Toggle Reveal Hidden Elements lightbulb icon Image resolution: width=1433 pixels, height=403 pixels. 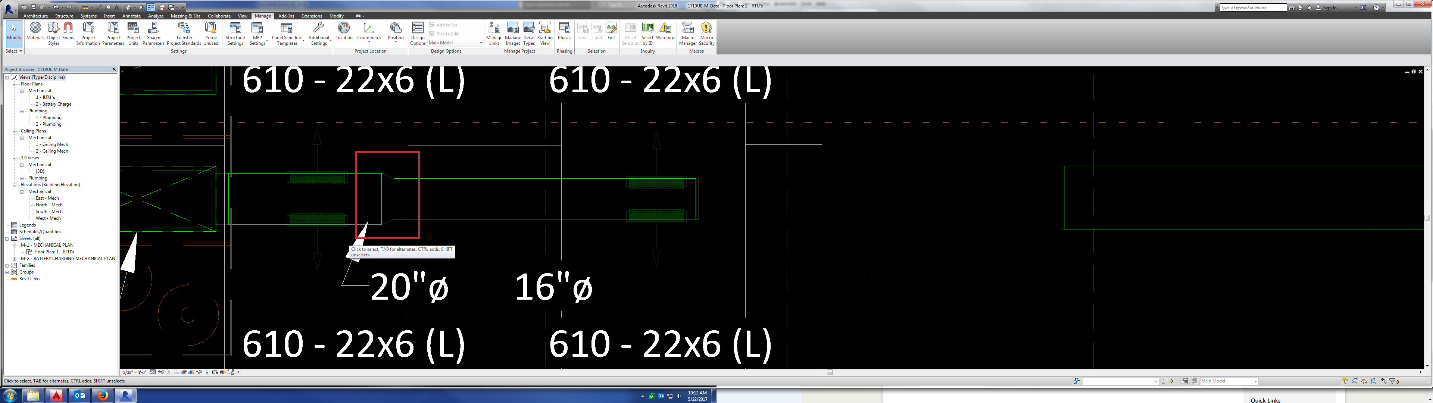click(x=207, y=372)
